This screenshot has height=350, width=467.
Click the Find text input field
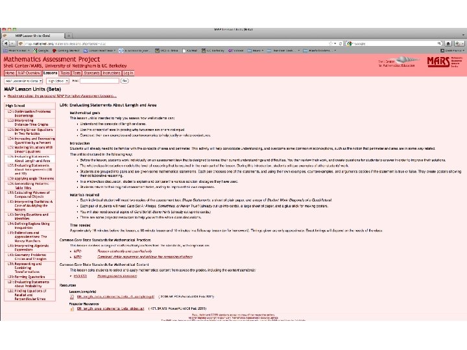click(99, 81)
